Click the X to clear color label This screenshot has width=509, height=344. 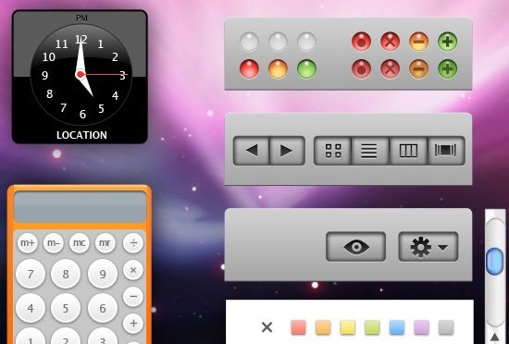267,327
